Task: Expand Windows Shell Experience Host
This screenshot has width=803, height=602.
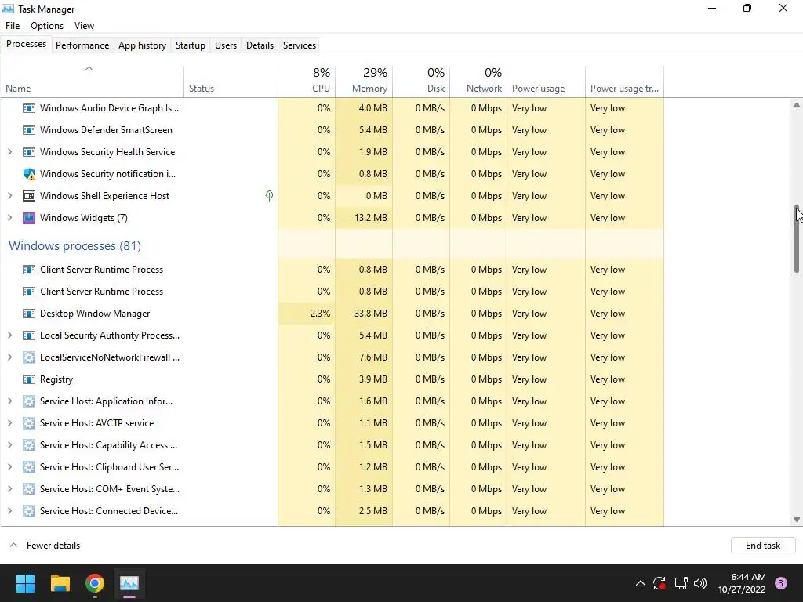Action: click(9, 195)
